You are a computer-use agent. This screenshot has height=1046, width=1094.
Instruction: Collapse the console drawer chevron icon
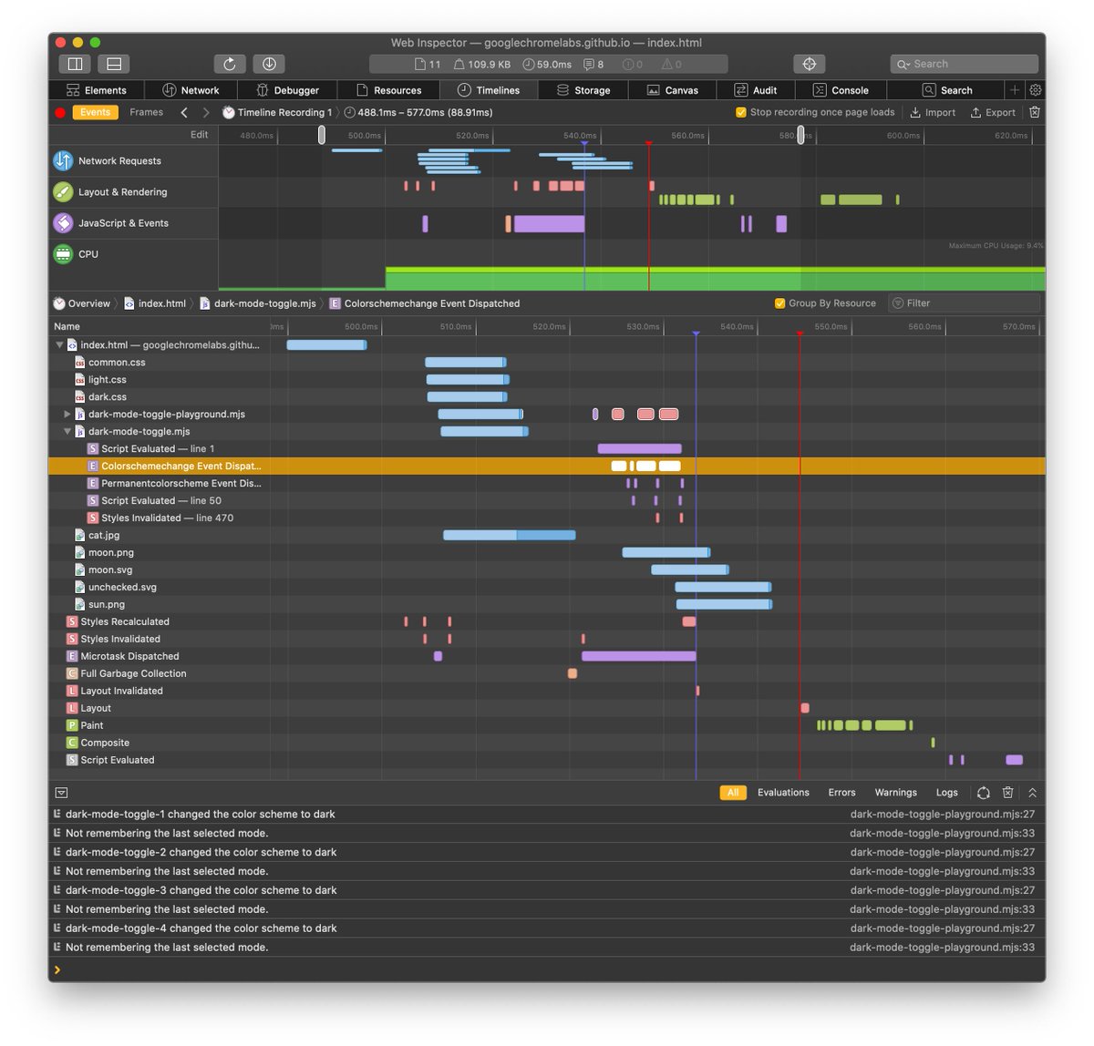pos(1032,793)
